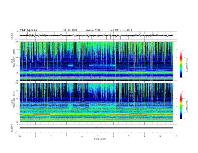Click the ch.2 spectrogram plot area

coord(96,102)
